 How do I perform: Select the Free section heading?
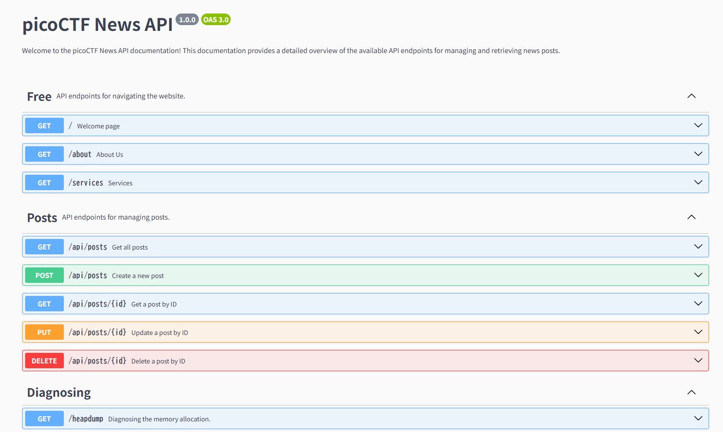39,97
